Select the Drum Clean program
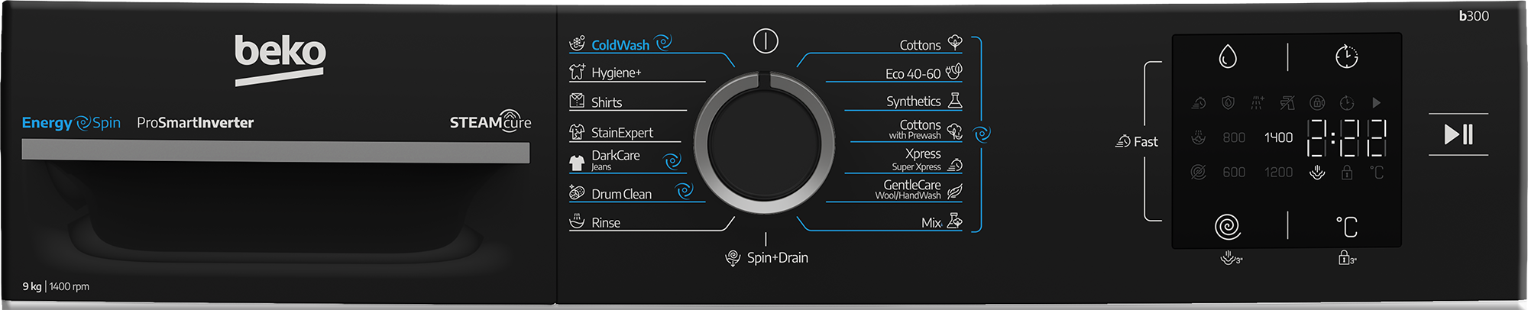The height and width of the screenshot is (310, 1528). (621, 194)
